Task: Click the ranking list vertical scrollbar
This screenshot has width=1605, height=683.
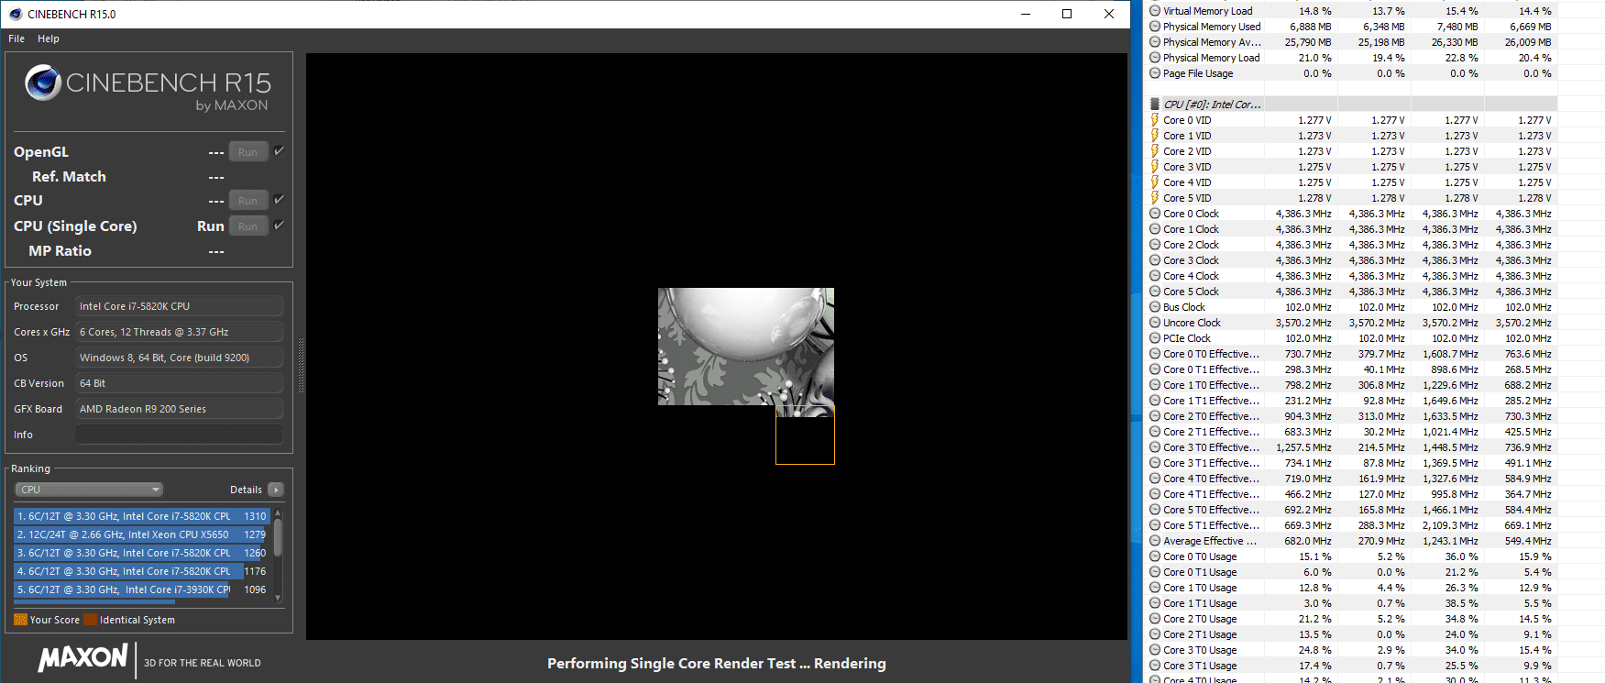Action: (x=278, y=537)
